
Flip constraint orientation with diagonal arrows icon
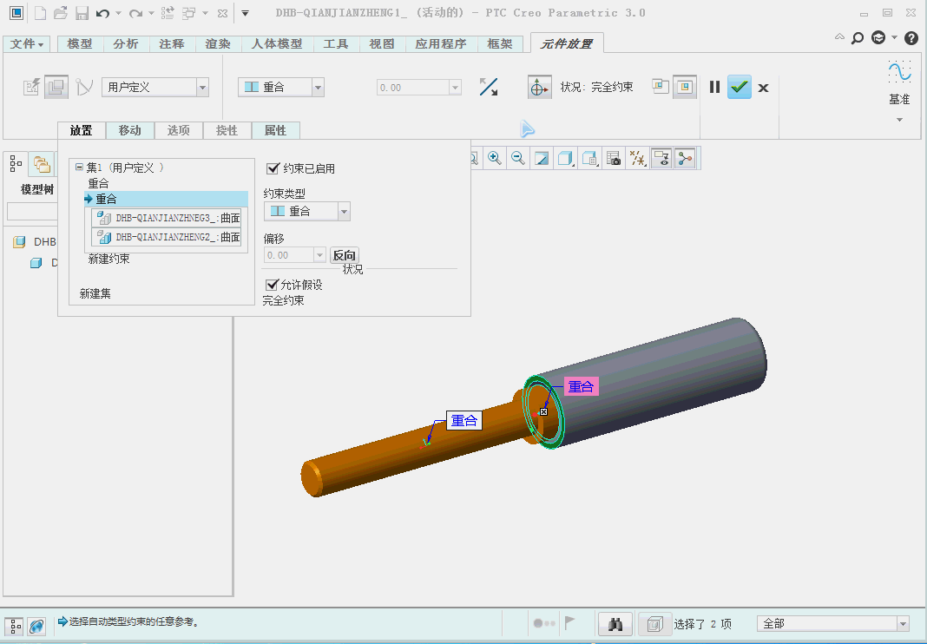tap(489, 87)
